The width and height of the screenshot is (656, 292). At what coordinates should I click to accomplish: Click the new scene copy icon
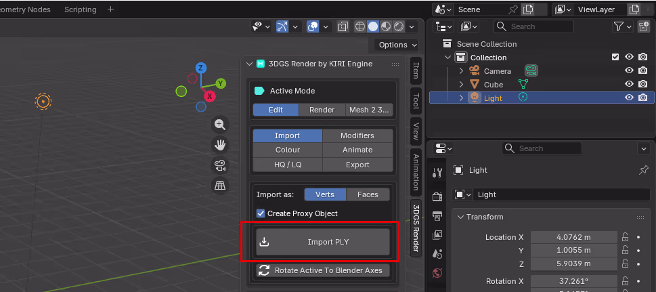528,9
